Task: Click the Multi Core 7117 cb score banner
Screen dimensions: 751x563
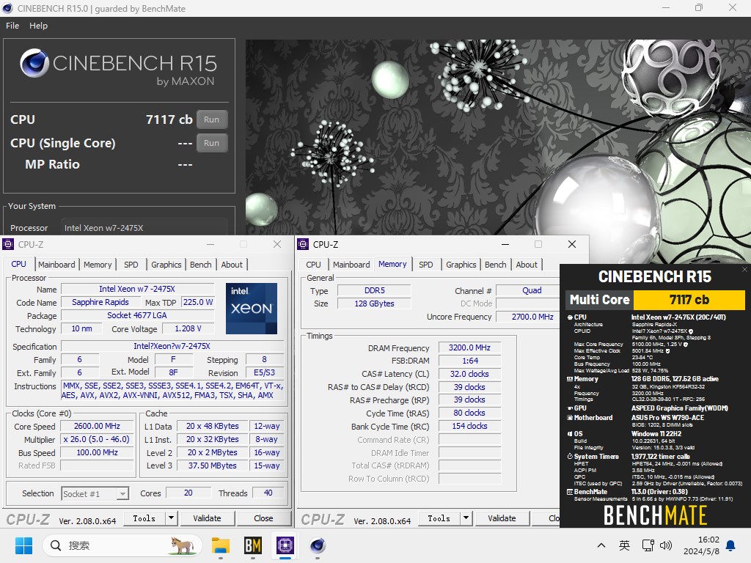Action: pos(655,300)
